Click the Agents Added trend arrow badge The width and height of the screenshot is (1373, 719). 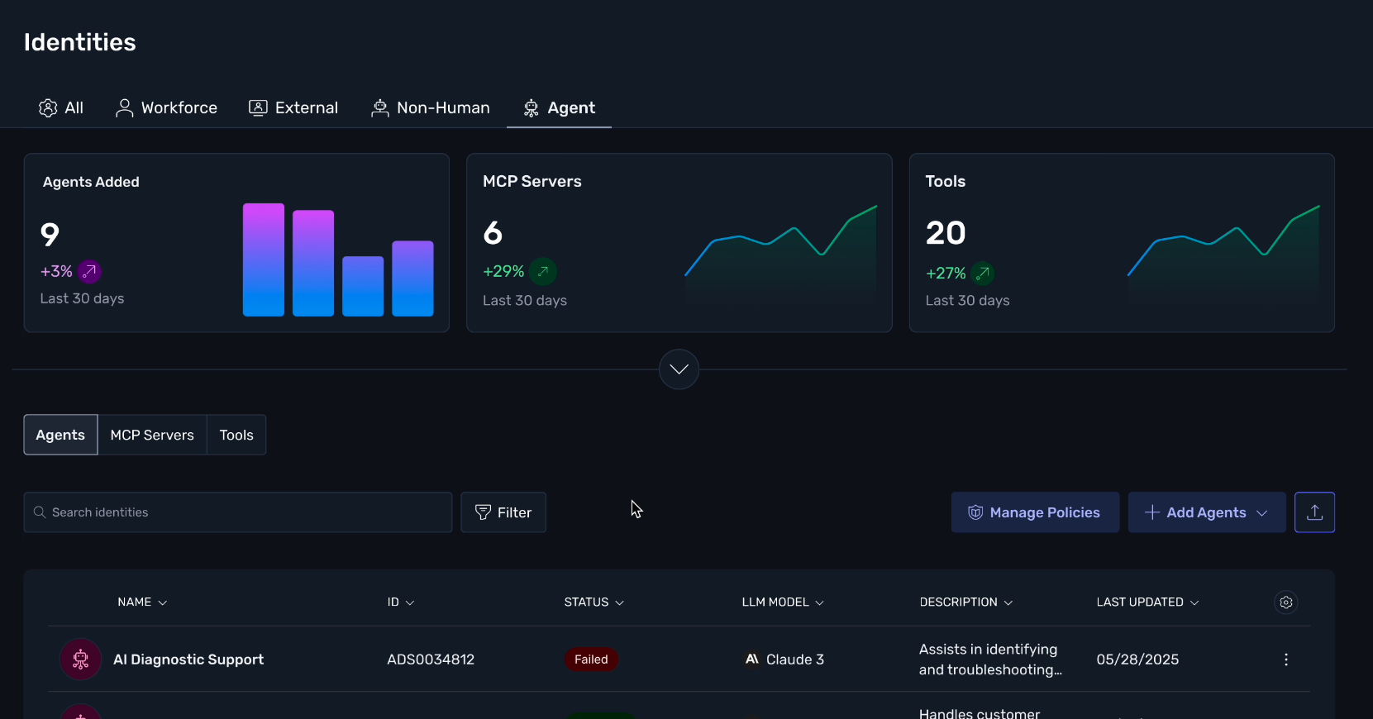tap(89, 271)
